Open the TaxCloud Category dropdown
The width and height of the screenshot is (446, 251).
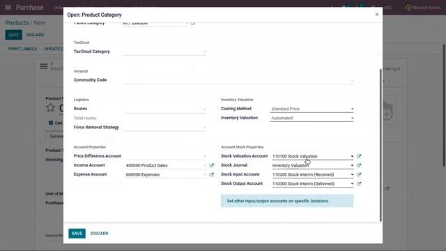(164, 52)
